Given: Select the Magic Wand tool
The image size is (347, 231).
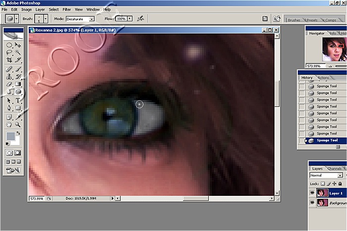Looking at the screenshot, I should pyautogui.click(x=18, y=52).
